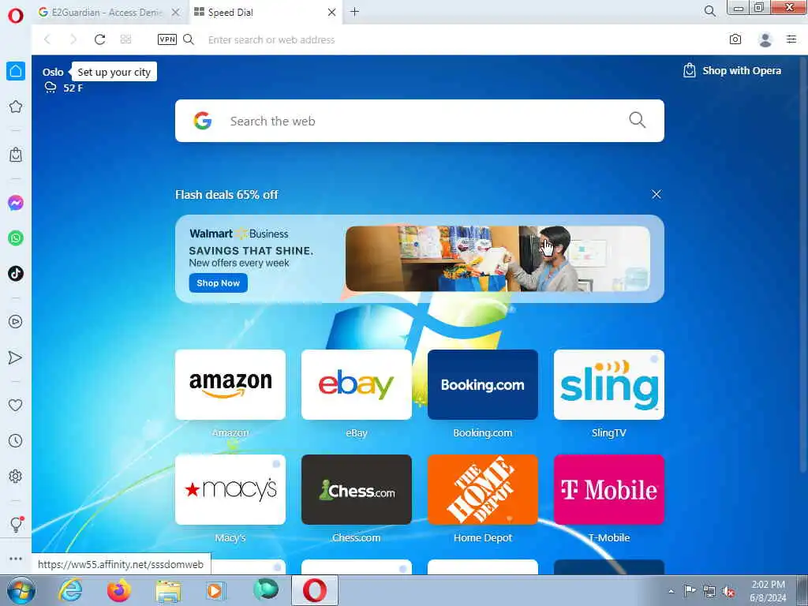The height and width of the screenshot is (606, 808).
Task: Reload the current page
Action: point(100,39)
